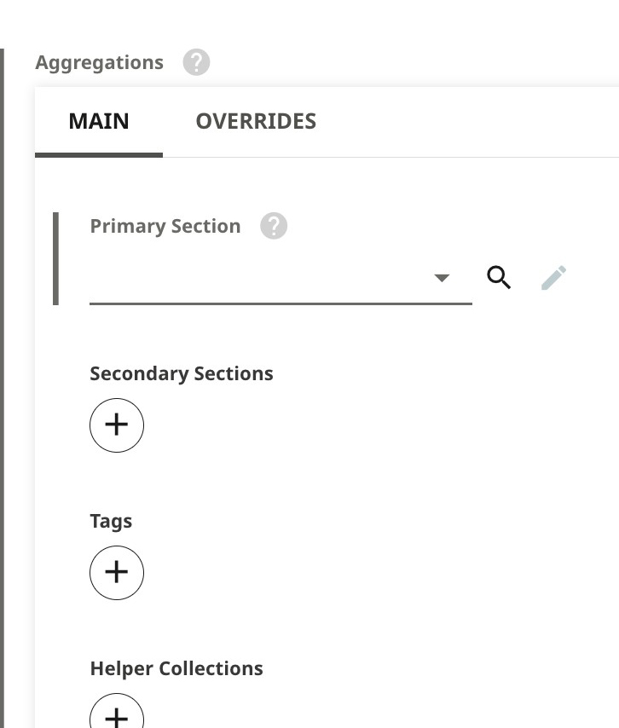Viewport: 619px width, 728px height.
Task: Add a new Tag with plus button
Action: (117, 573)
